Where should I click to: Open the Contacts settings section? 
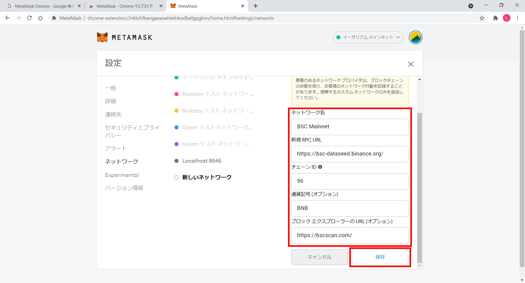pos(113,114)
